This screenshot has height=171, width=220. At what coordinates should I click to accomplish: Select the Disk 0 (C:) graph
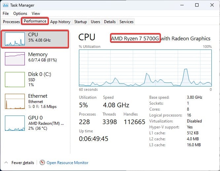pyautogui.click(x=15, y=80)
